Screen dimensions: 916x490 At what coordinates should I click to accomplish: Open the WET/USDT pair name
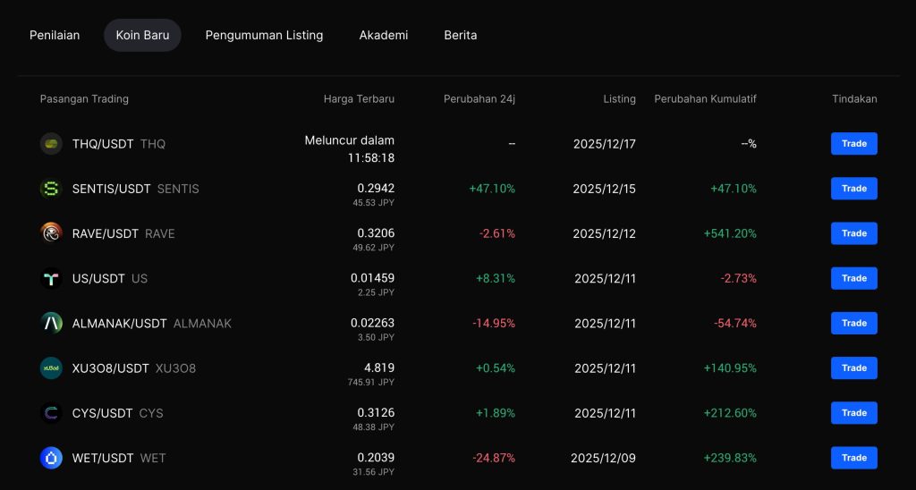coord(103,458)
